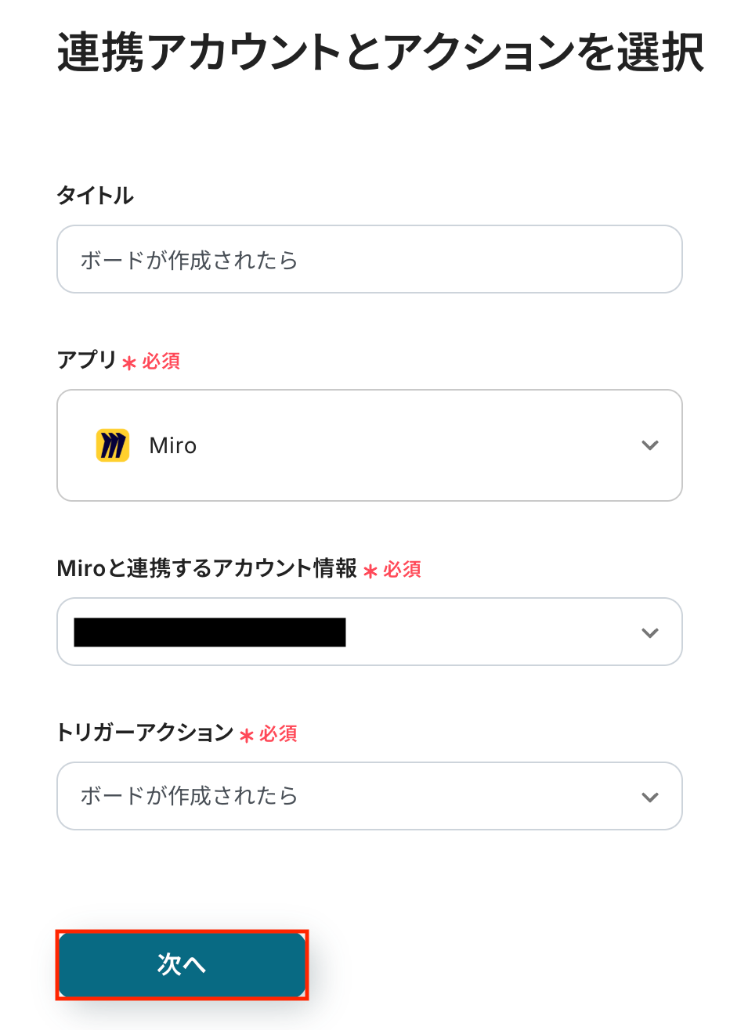The width and height of the screenshot is (730, 1030).
Task: Expand the アプリ dropdown chevron arrow
Action: [649, 445]
